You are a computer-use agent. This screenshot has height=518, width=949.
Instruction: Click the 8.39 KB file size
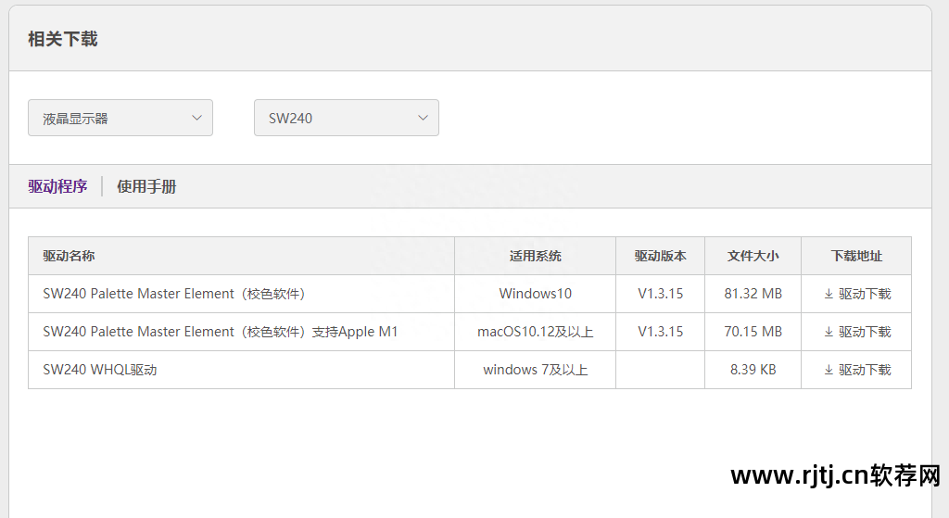click(x=753, y=370)
